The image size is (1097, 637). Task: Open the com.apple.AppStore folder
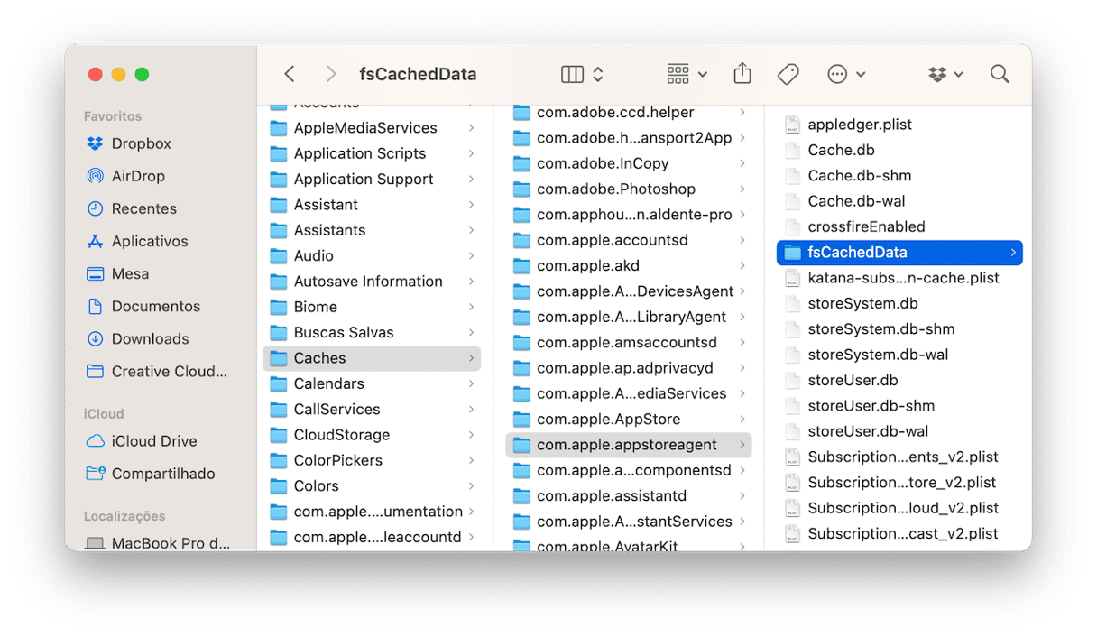[629, 420]
